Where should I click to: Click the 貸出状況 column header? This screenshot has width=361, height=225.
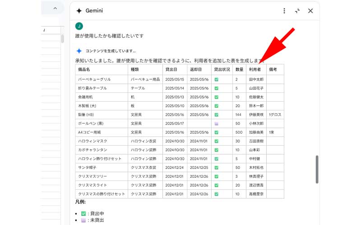click(x=222, y=70)
